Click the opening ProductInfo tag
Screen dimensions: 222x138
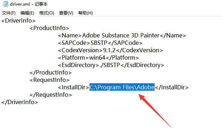pos(49,28)
